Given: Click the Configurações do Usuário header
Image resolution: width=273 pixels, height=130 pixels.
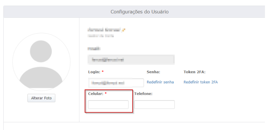Looking at the screenshot, I should pyautogui.click(x=140, y=12).
